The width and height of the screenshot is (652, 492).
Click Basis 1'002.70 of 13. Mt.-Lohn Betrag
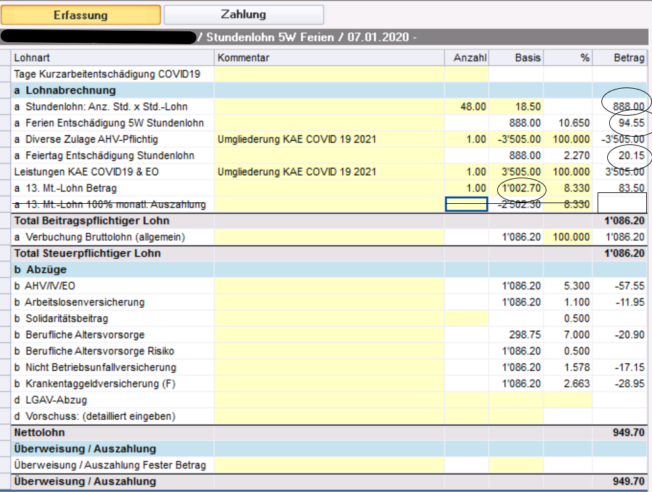pos(516,188)
